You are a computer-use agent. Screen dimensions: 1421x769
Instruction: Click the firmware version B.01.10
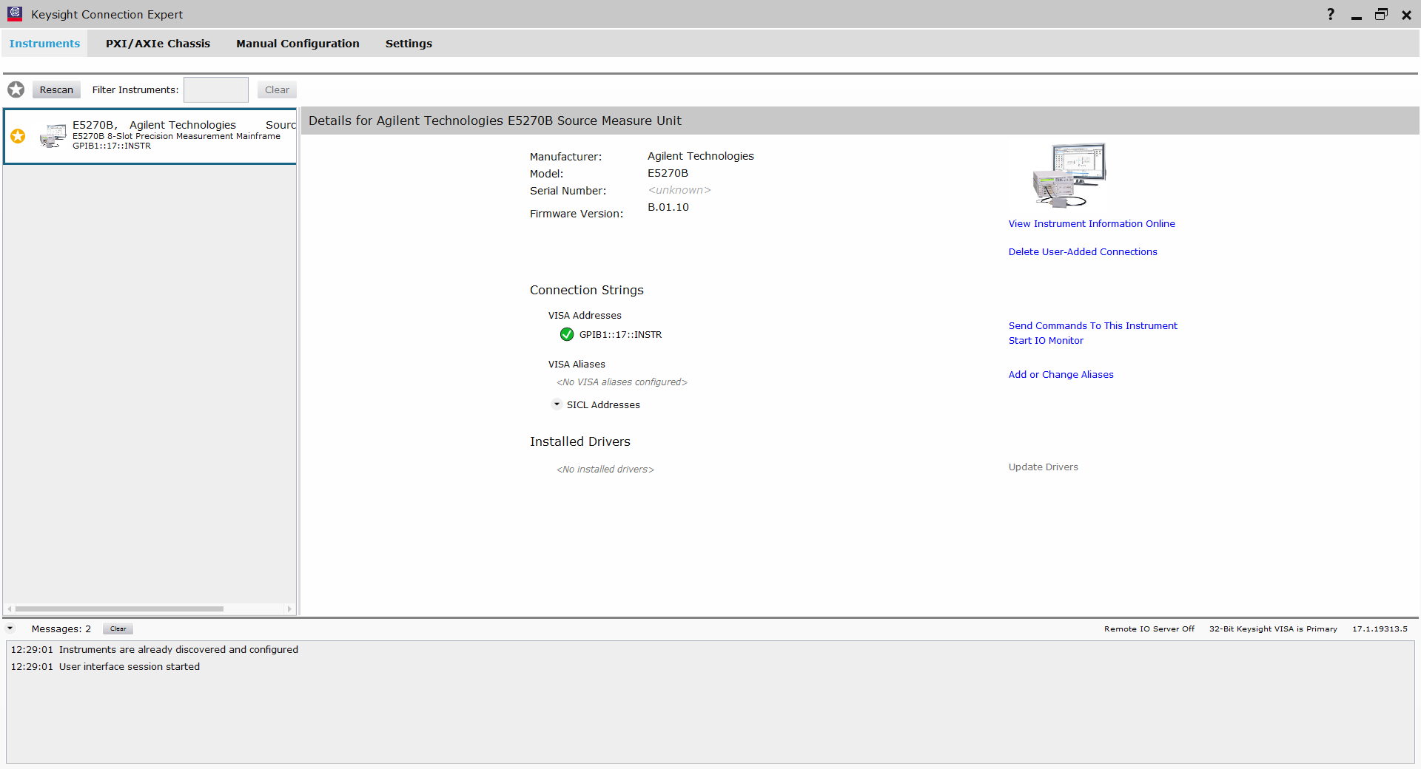pyautogui.click(x=668, y=207)
